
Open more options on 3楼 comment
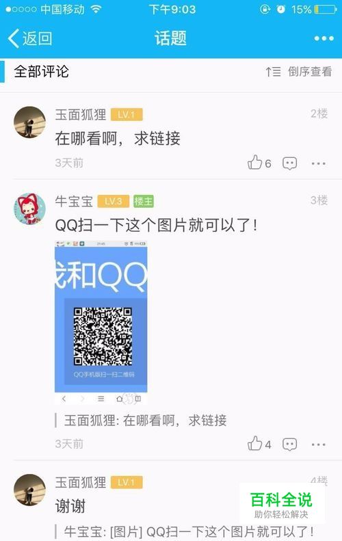pyautogui.click(x=318, y=445)
